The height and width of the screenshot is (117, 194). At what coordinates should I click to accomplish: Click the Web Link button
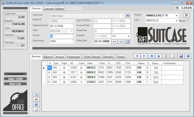click(15, 84)
